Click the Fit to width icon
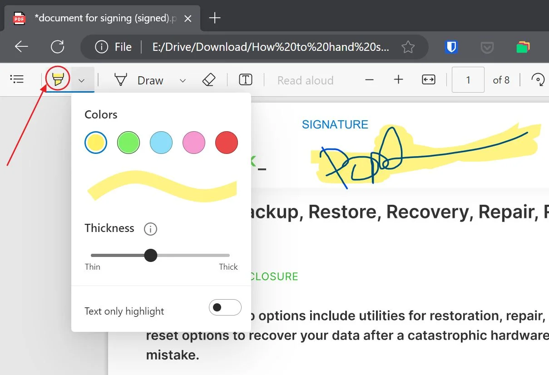Image resolution: width=549 pixels, height=375 pixels. (x=429, y=80)
